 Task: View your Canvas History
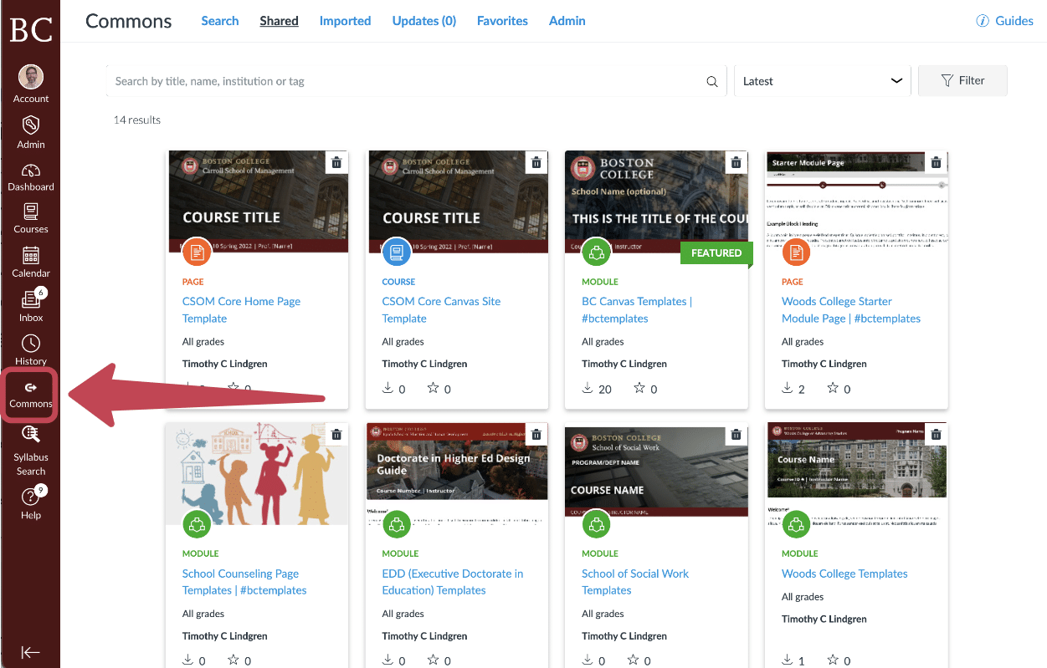pyautogui.click(x=30, y=349)
